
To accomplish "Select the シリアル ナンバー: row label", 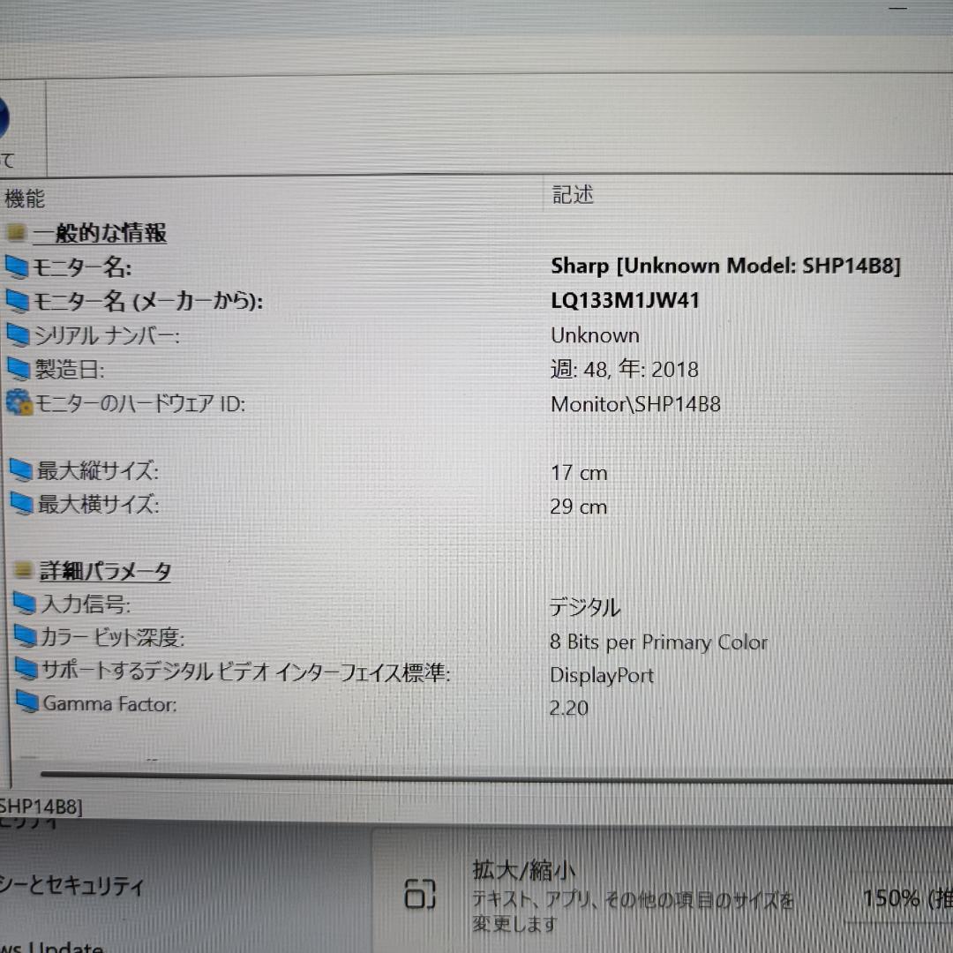I will coord(107,335).
